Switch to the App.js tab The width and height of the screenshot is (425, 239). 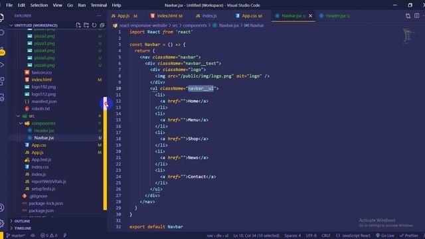[x=124, y=16]
